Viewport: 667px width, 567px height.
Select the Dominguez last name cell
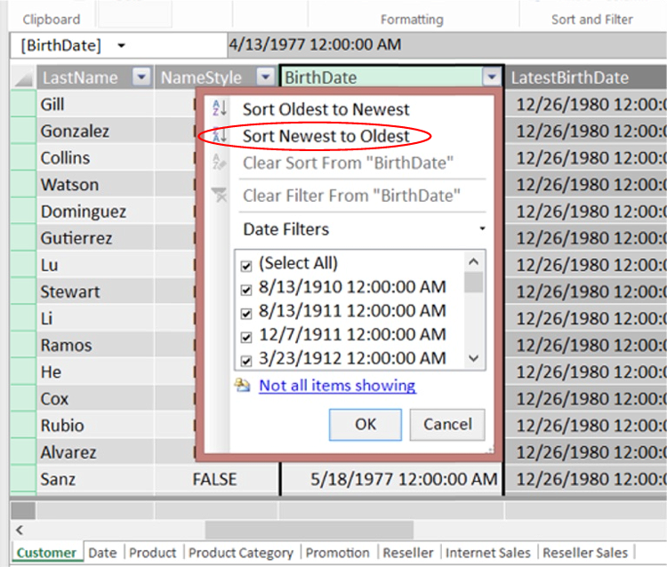click(x=95, y=212)
